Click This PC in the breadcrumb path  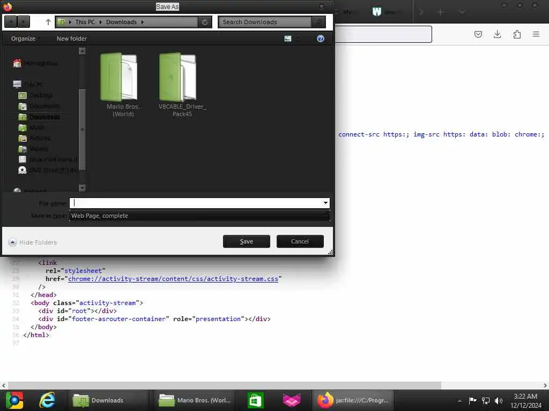[x=85, y=22]
